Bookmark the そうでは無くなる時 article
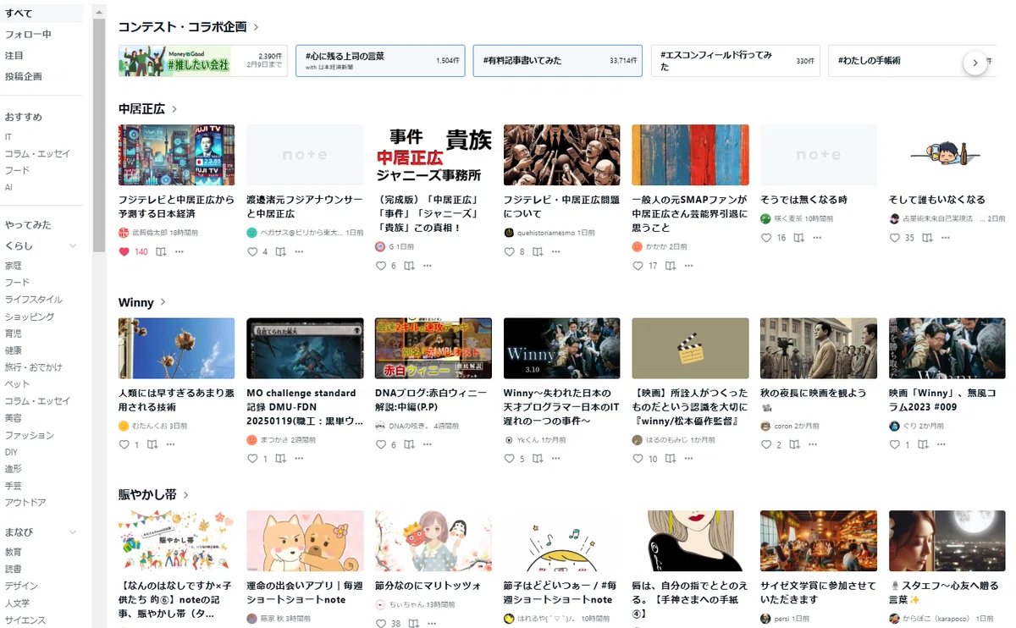The image size is (1016, 628). [x=798, y=238]
